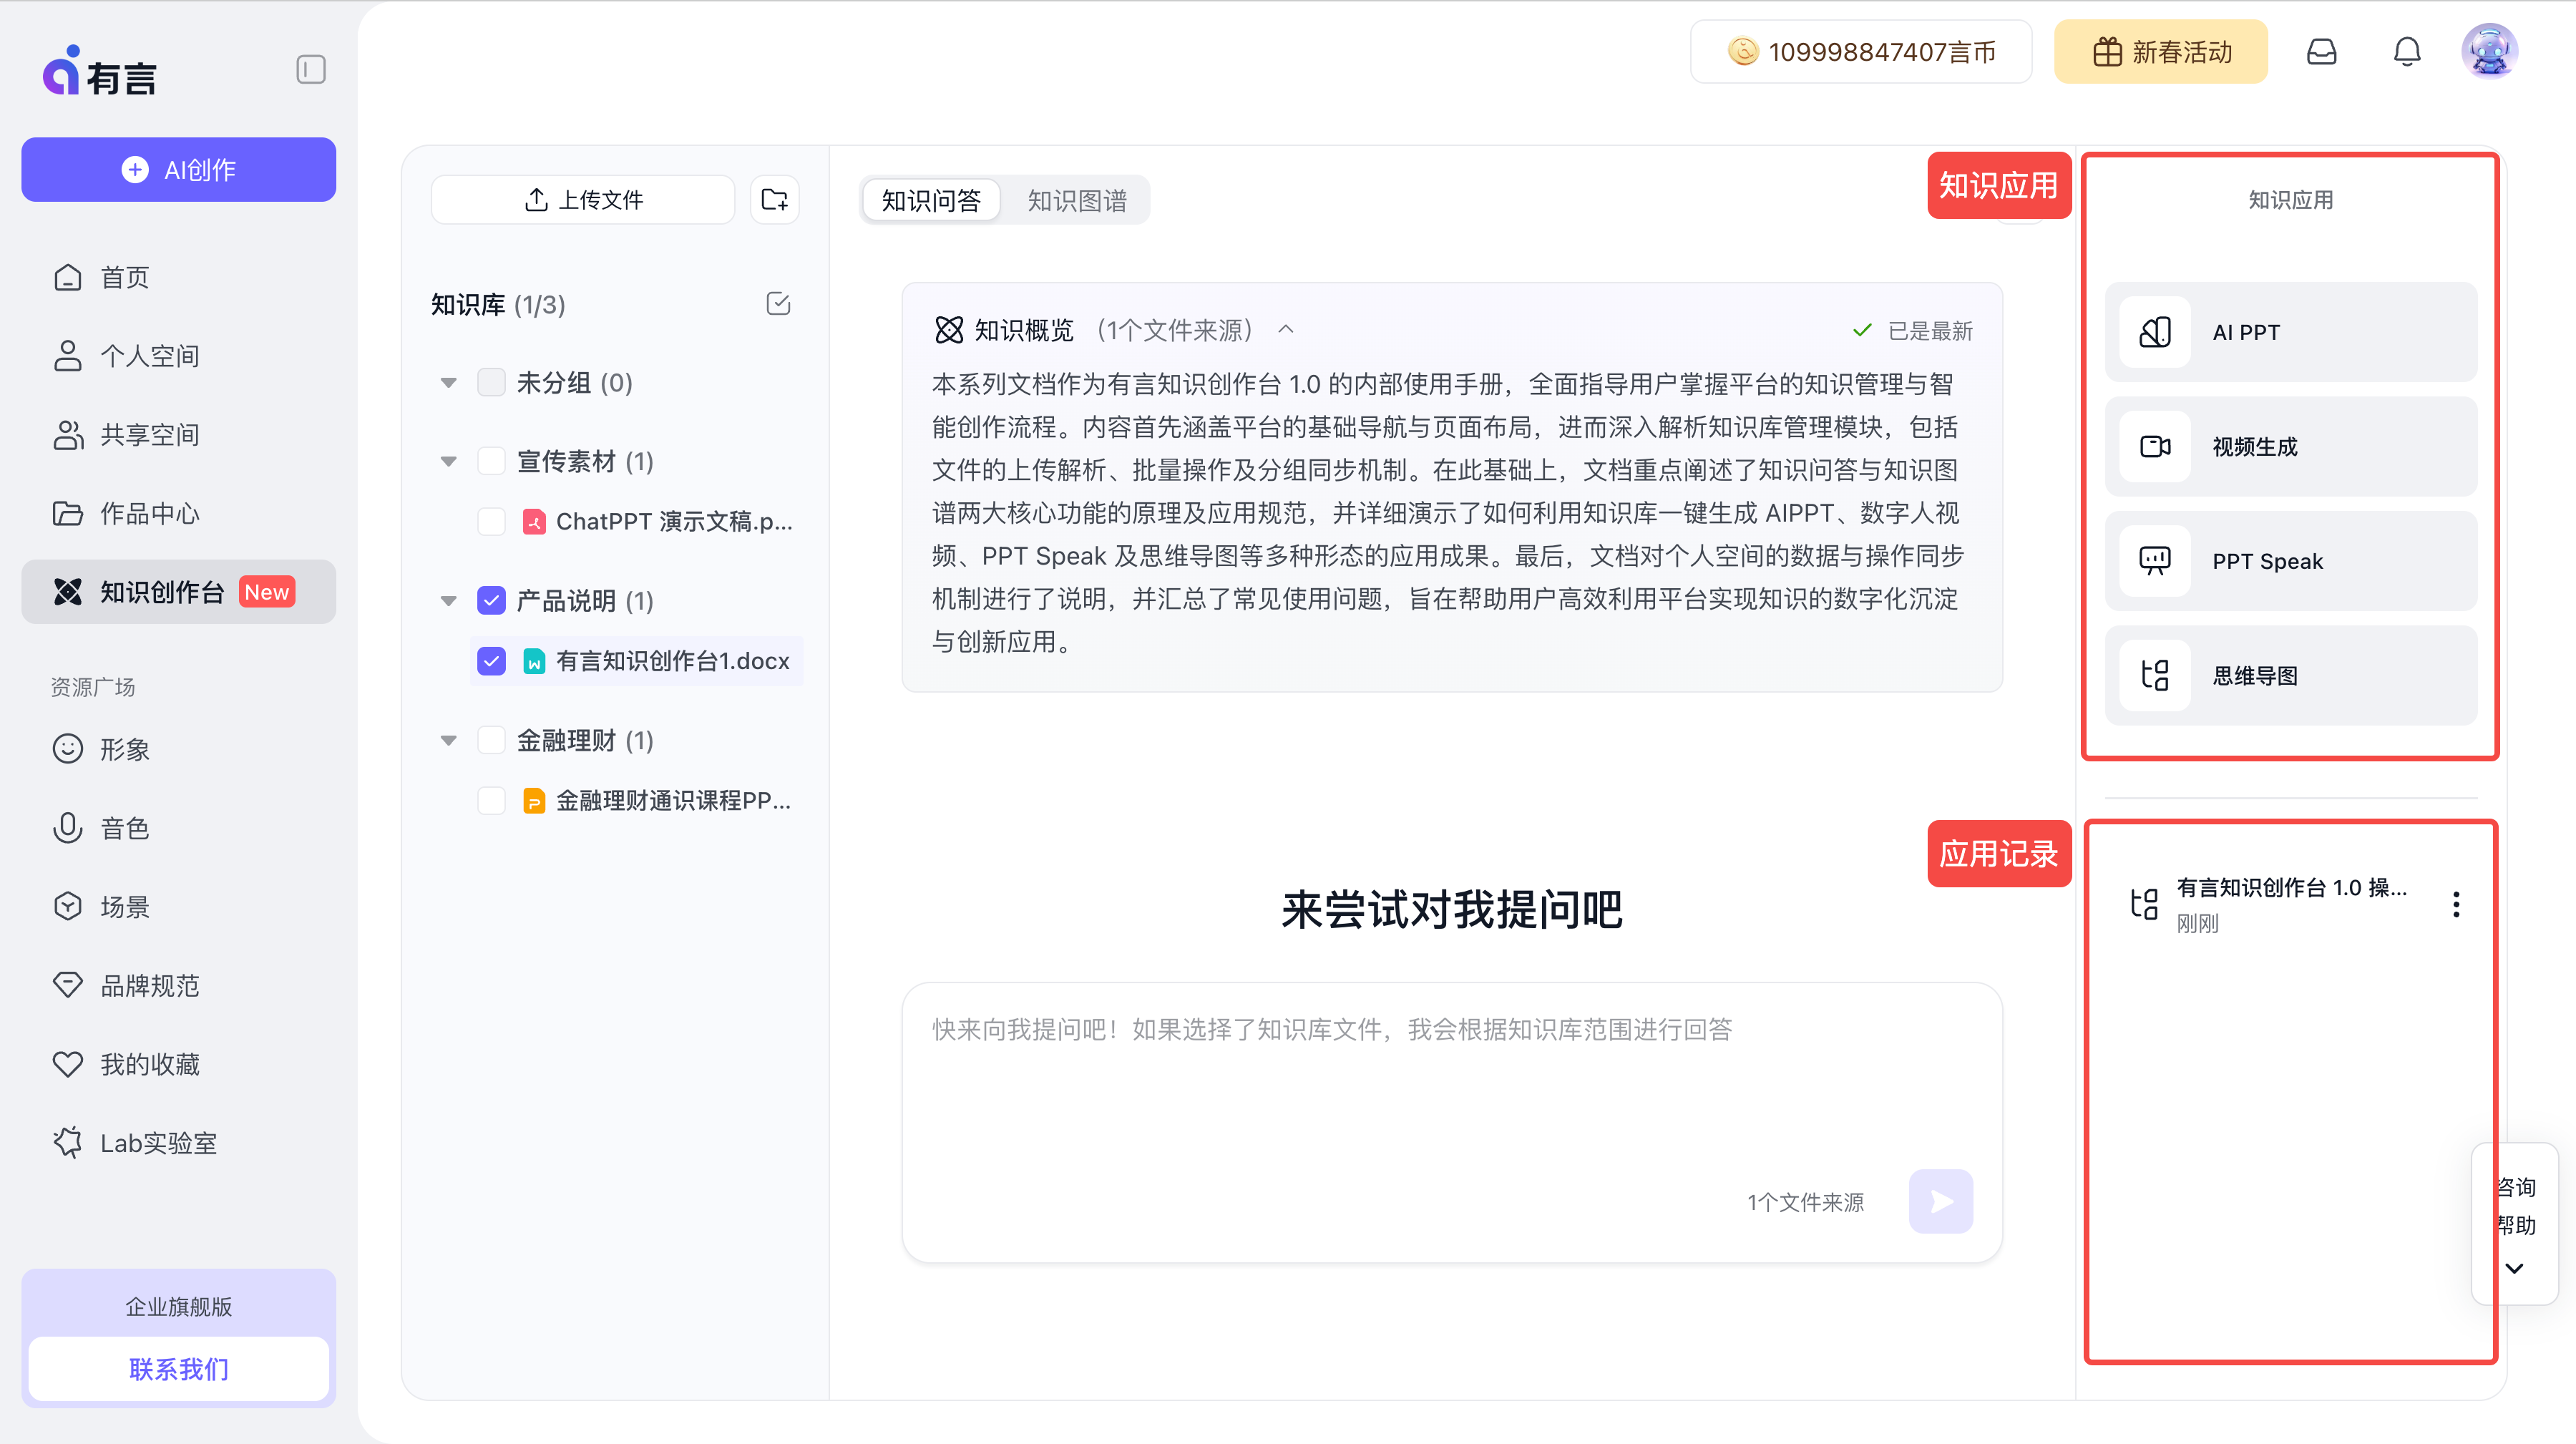The width and height of the screenshot is (2576, 1444).
Task: Open the batch-select icon next to 知识库 (1/3)
Action: [778, 304]
